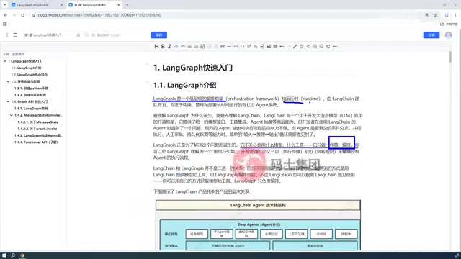461x259 pixels.
Task: Click the 'LangChain Agent 技术栈架构' diagram image
Action: [258, 225]
